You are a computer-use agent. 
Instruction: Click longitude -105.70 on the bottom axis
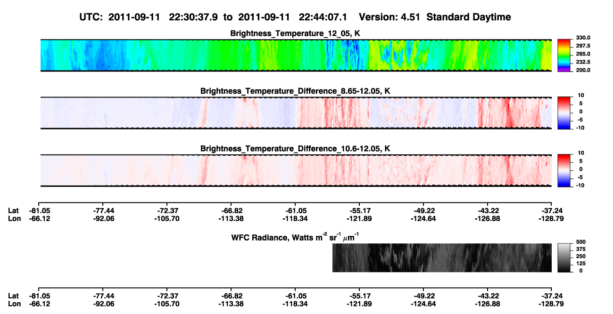tap(168, 303)
